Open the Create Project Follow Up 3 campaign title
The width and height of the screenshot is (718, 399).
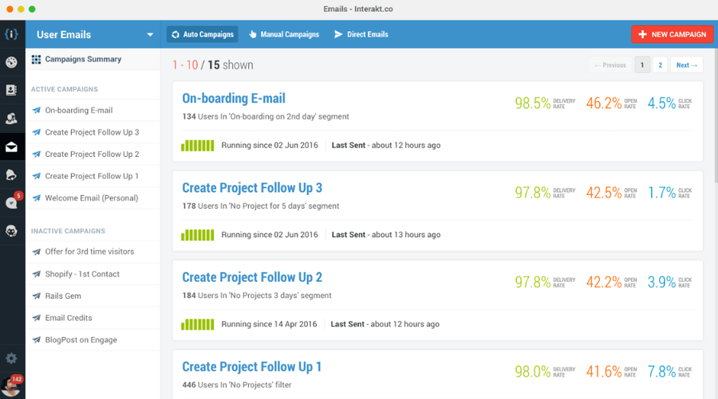point(252,188)
